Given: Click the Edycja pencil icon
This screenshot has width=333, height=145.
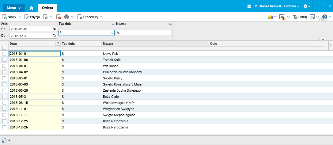Looking at the screenshot, I should [27, 17].
